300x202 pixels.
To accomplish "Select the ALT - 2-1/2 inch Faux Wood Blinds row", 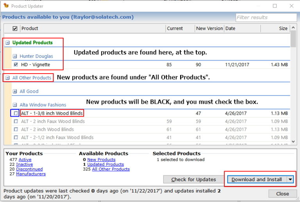I will click(x=151, y=137).
